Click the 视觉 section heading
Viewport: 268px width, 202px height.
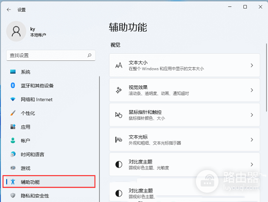[115, 45]
